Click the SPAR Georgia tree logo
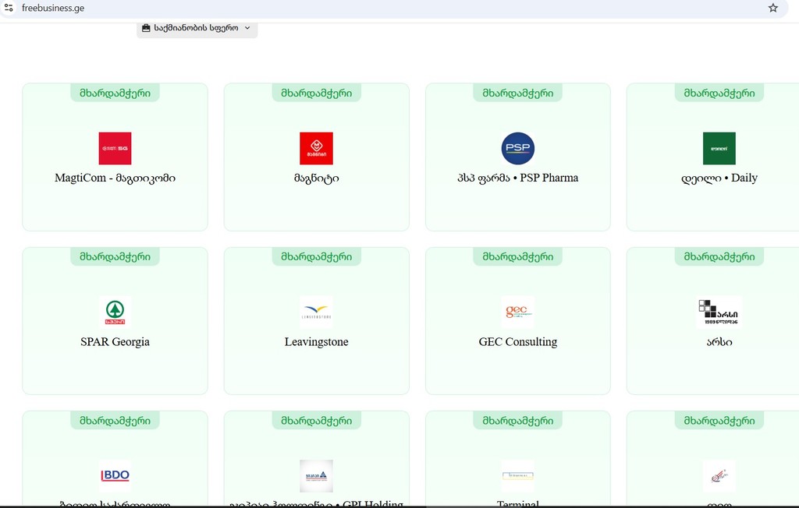Screen dimensions: 799x508 115,312
